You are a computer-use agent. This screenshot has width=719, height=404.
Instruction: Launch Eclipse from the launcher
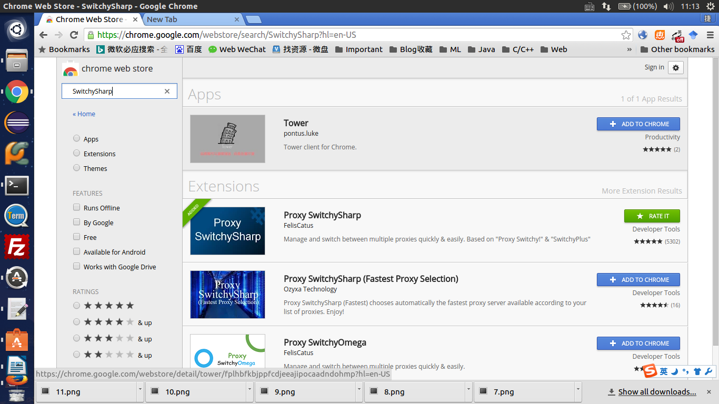pos(17,123)
